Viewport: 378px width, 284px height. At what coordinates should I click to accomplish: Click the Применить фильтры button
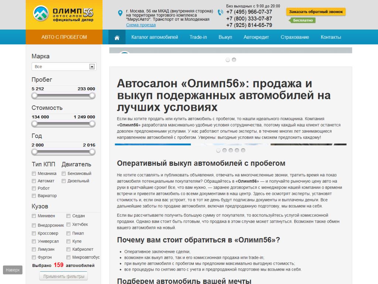[x=63, y=276]
